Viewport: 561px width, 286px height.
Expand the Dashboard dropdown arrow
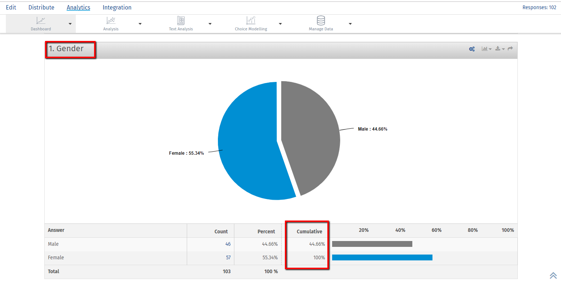tap(70, 23)
